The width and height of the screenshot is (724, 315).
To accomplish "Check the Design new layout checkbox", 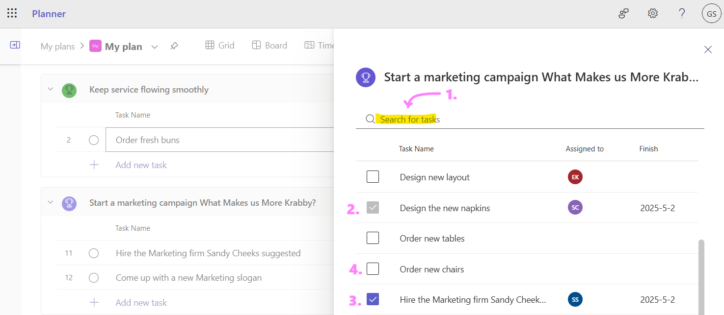I will [373, 177].
